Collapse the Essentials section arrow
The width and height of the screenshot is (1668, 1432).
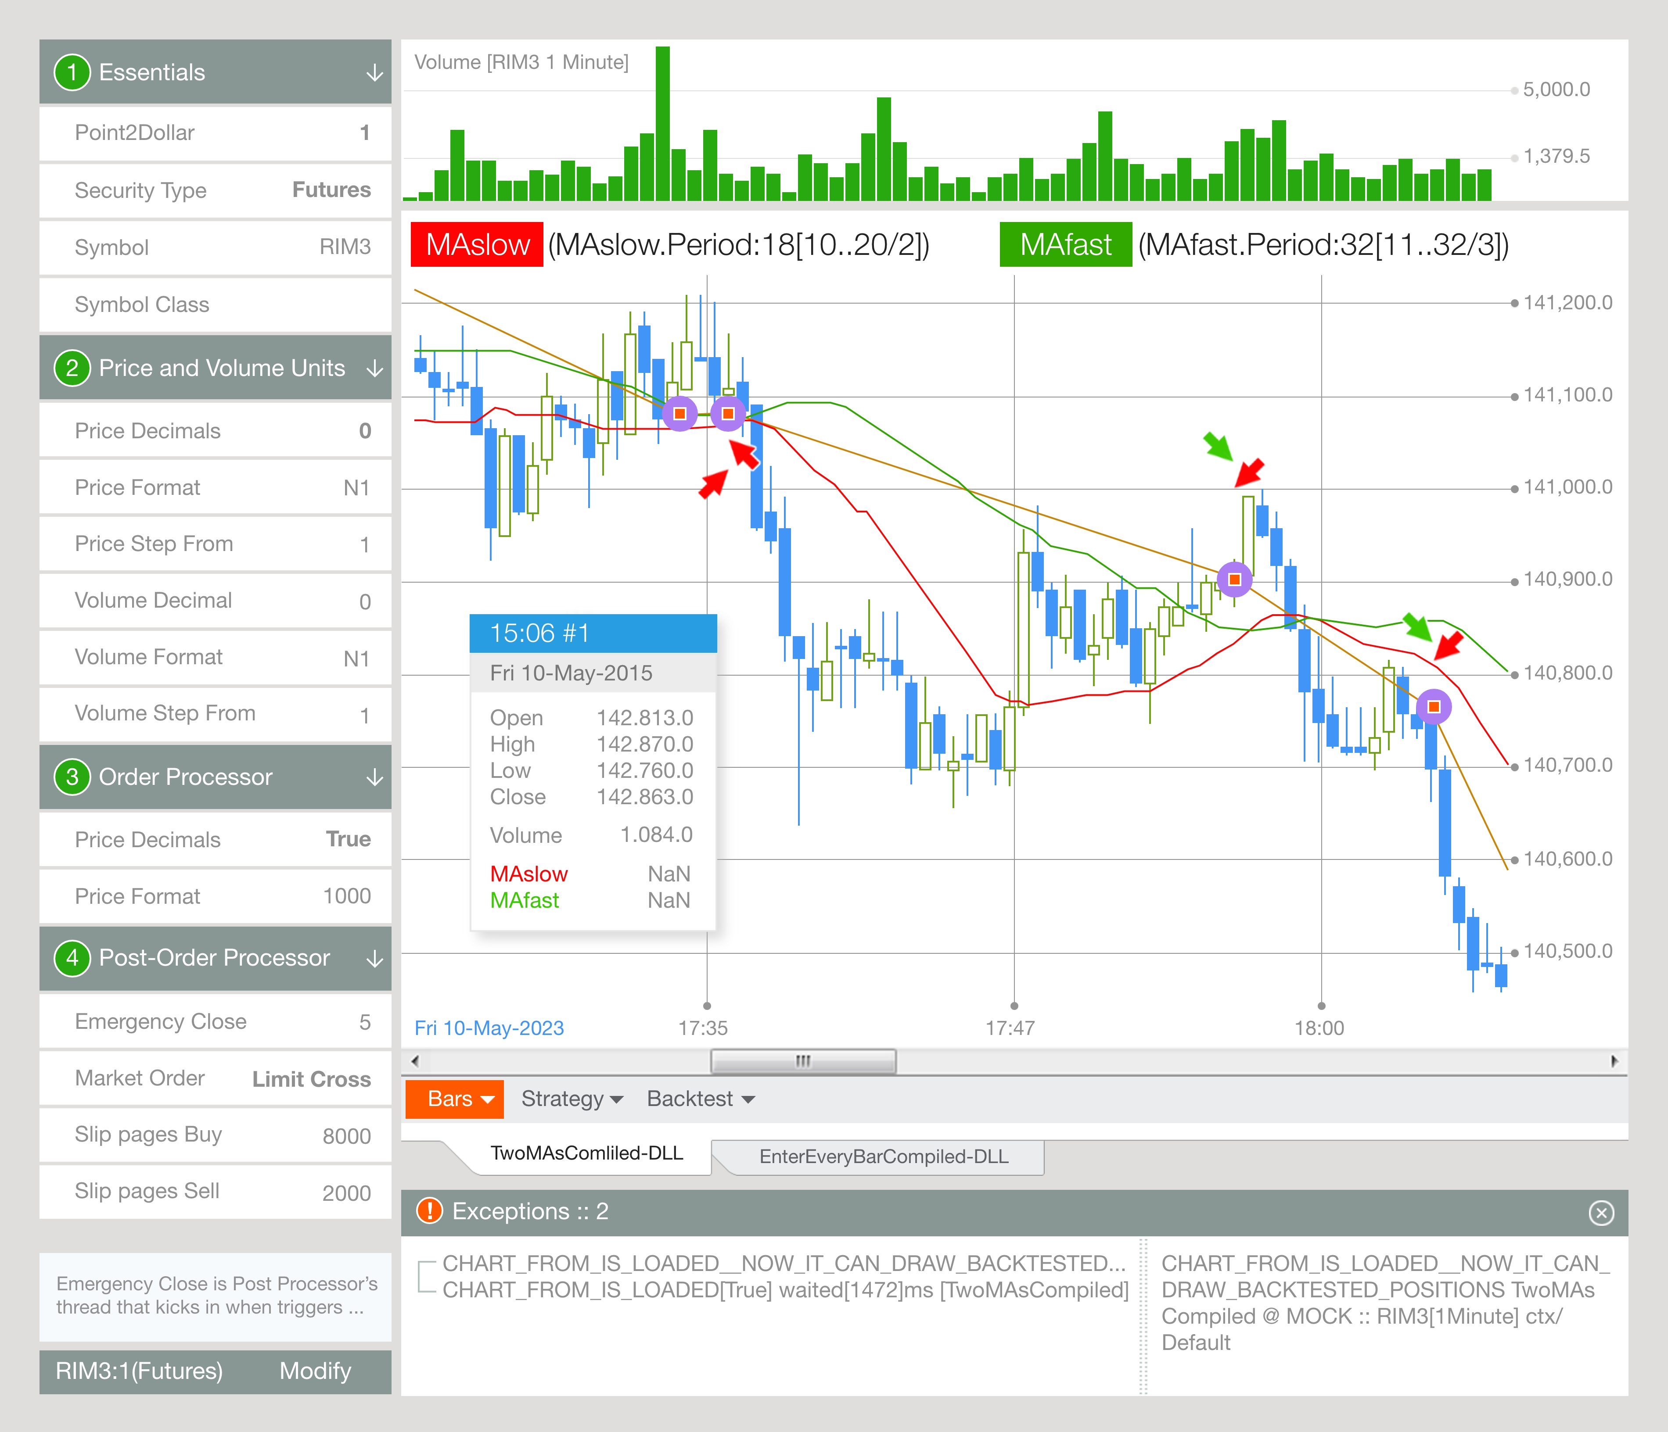(374, 73)
